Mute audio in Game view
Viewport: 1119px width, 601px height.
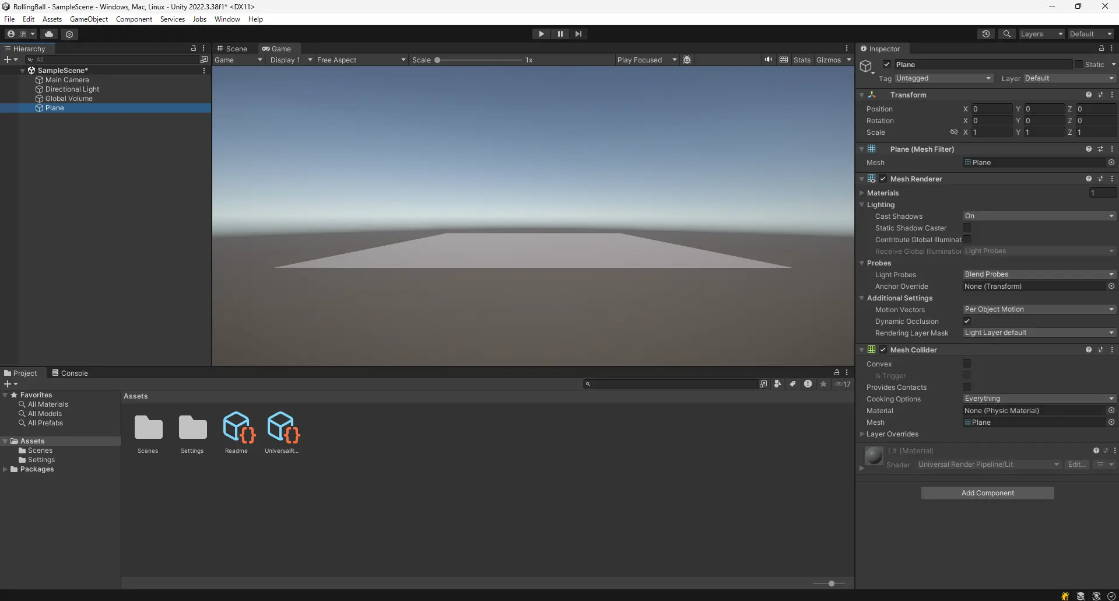coord(769,60)
